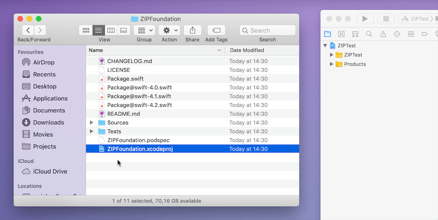Select the yellow ZIPTest folder in Xcode
438x220 pixels.
click(x=349, y=55)
